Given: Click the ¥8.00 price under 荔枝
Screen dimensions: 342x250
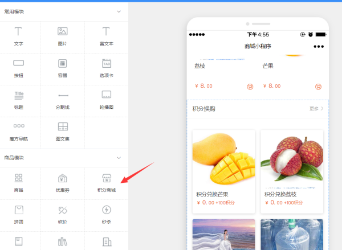Looking at the screenshot, I should click(x=203, y=86).
